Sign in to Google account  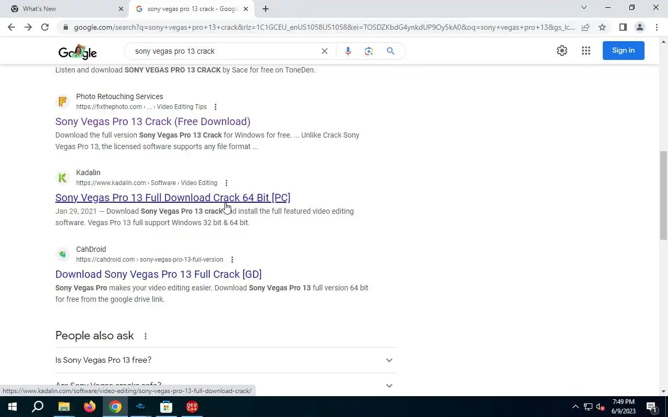click(623, 51)
